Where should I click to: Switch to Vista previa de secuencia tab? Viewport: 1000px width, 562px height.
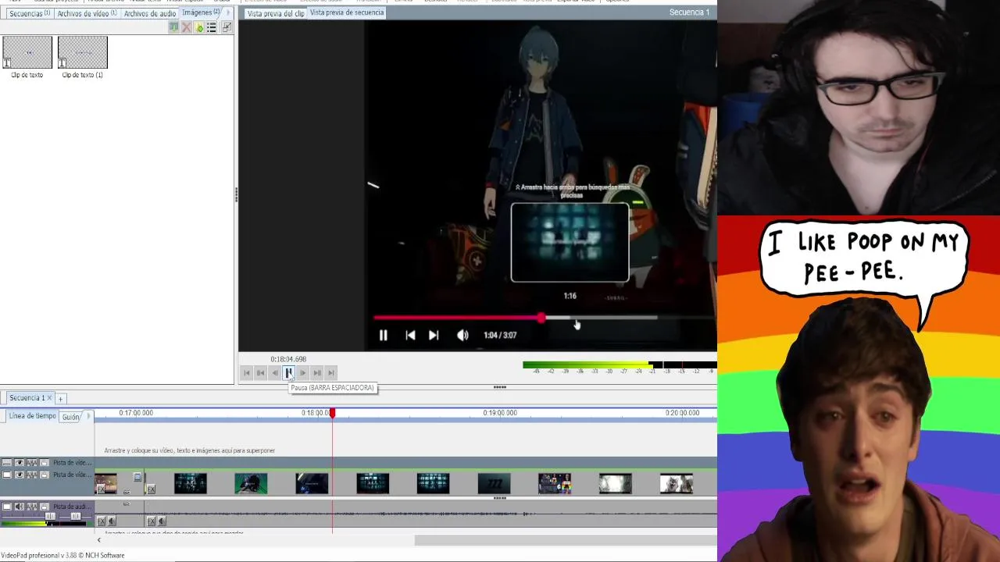click(x=347, y=12)
